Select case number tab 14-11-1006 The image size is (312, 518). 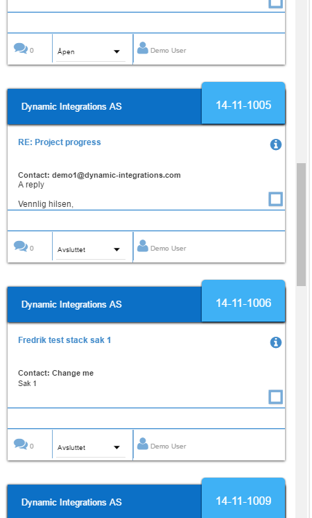pos(243,301)
